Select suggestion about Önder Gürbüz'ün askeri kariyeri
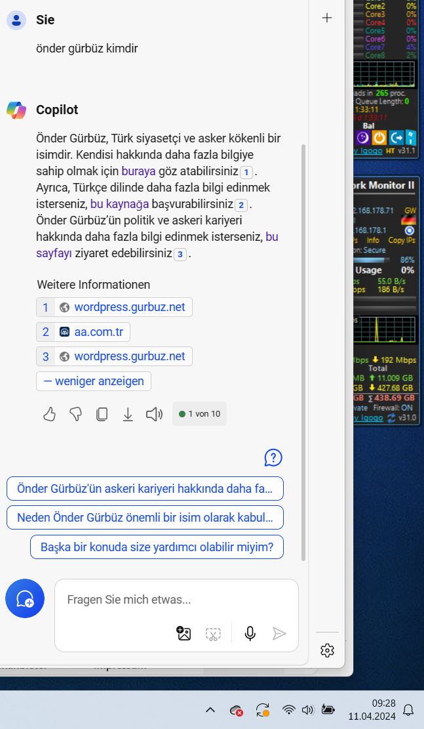The image size is (424, 729). point(145,488)
